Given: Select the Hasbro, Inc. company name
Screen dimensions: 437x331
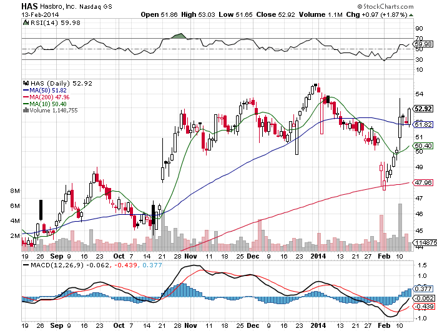Looking at the screenshot, I should [58, 6].
